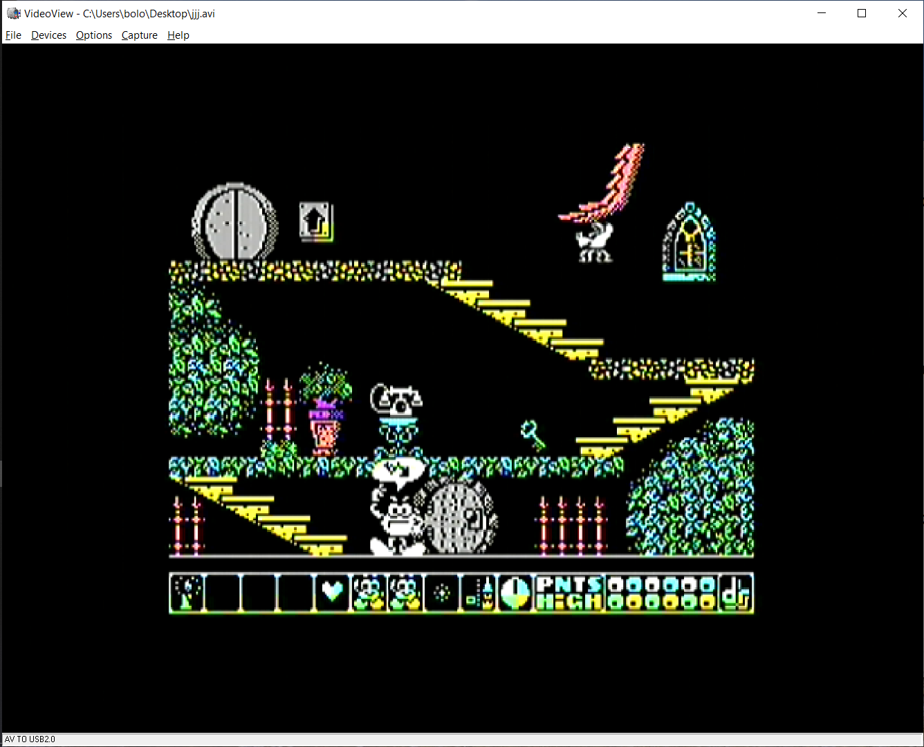
Task: Click the up-arrow sign in the game video
Action: coord(316,221)
